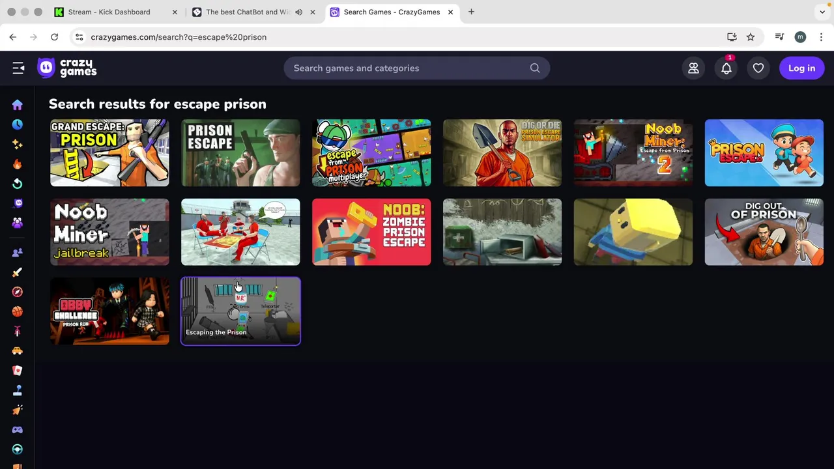Image resolution: width=834 pixels, height=469 pixels.
Task: View site information icon in address bar
Action: click(79, 37)
